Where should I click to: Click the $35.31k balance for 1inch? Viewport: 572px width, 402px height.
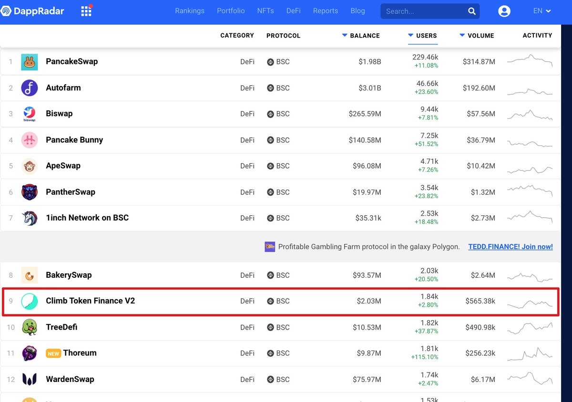coord(368,218)
